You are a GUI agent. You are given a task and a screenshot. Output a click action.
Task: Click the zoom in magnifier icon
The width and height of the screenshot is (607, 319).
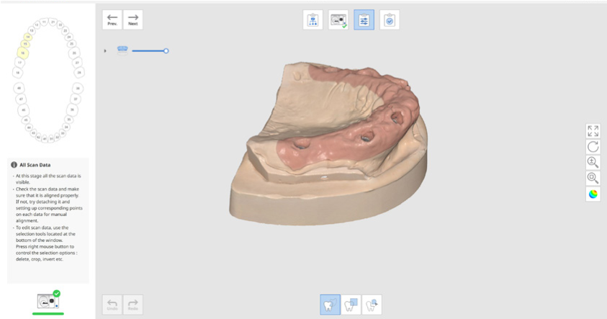[x=593, y=162]
